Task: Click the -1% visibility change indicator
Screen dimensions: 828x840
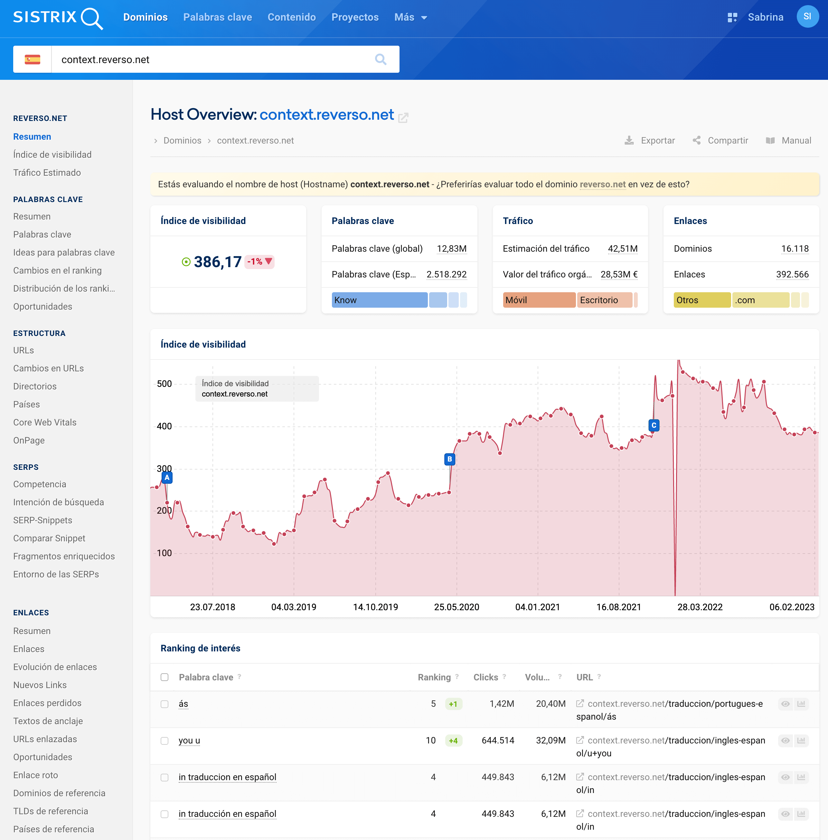Action: [x=259, y=262]
